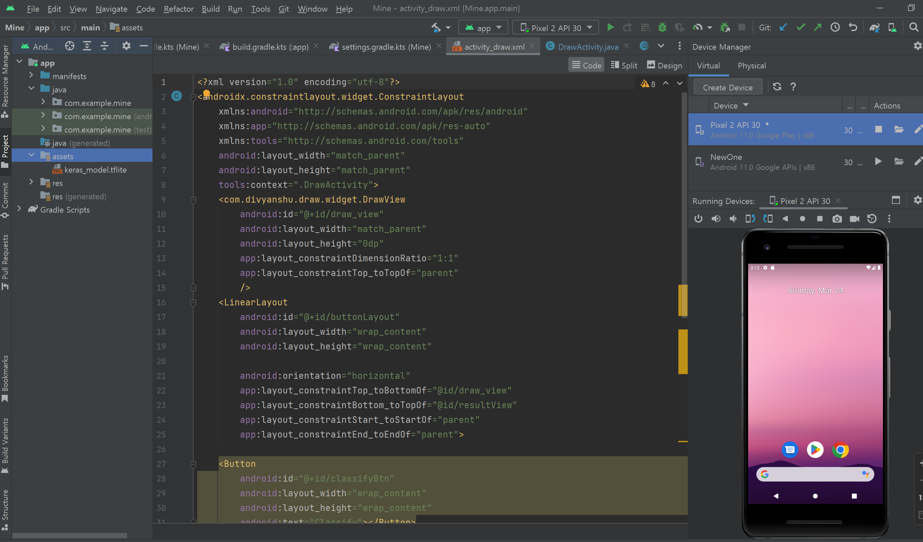Click the emulator rotate left icon
923x542 pixels.
click(750, 219)
